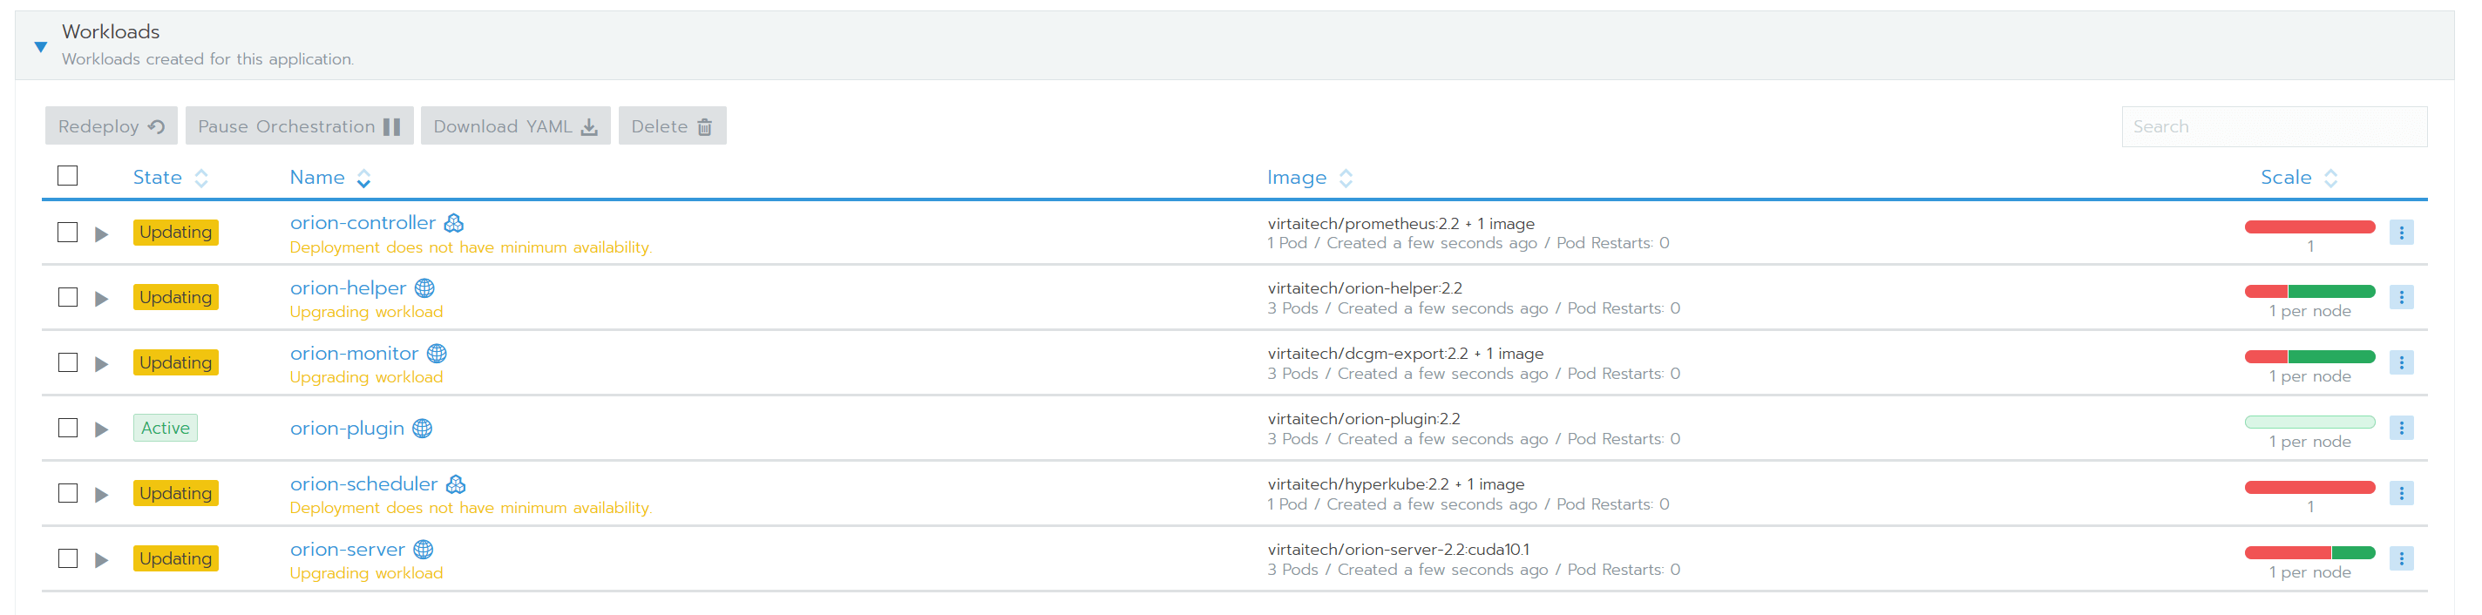The image size is (2482, 615).
Task: Click the cluster icon next to orion-scheduler
Action: coord(456,484)
